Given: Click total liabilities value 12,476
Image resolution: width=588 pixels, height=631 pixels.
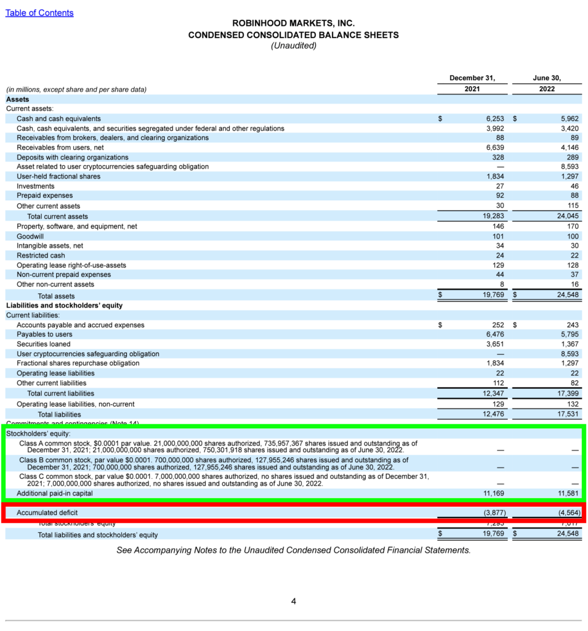Looking at the screenshot, I should point(493,414).
